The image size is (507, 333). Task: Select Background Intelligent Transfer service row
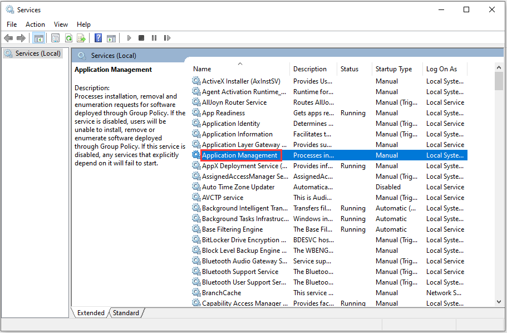click(329, 208)
